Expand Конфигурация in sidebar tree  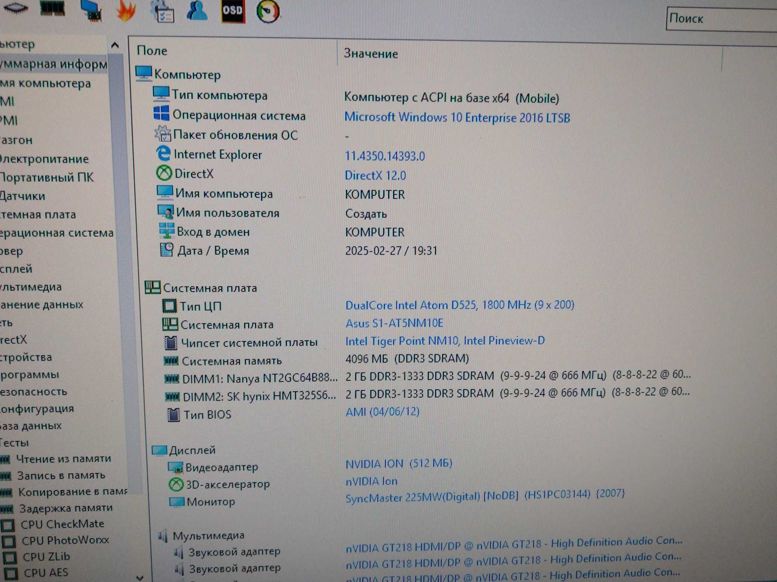click(37, 409)
